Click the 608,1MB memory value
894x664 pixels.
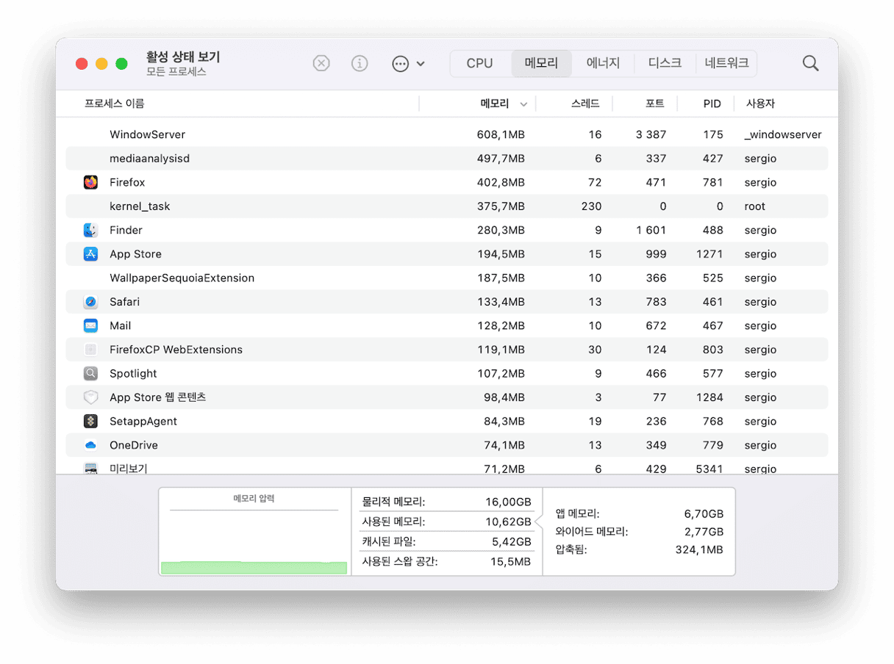click(501, 134)
